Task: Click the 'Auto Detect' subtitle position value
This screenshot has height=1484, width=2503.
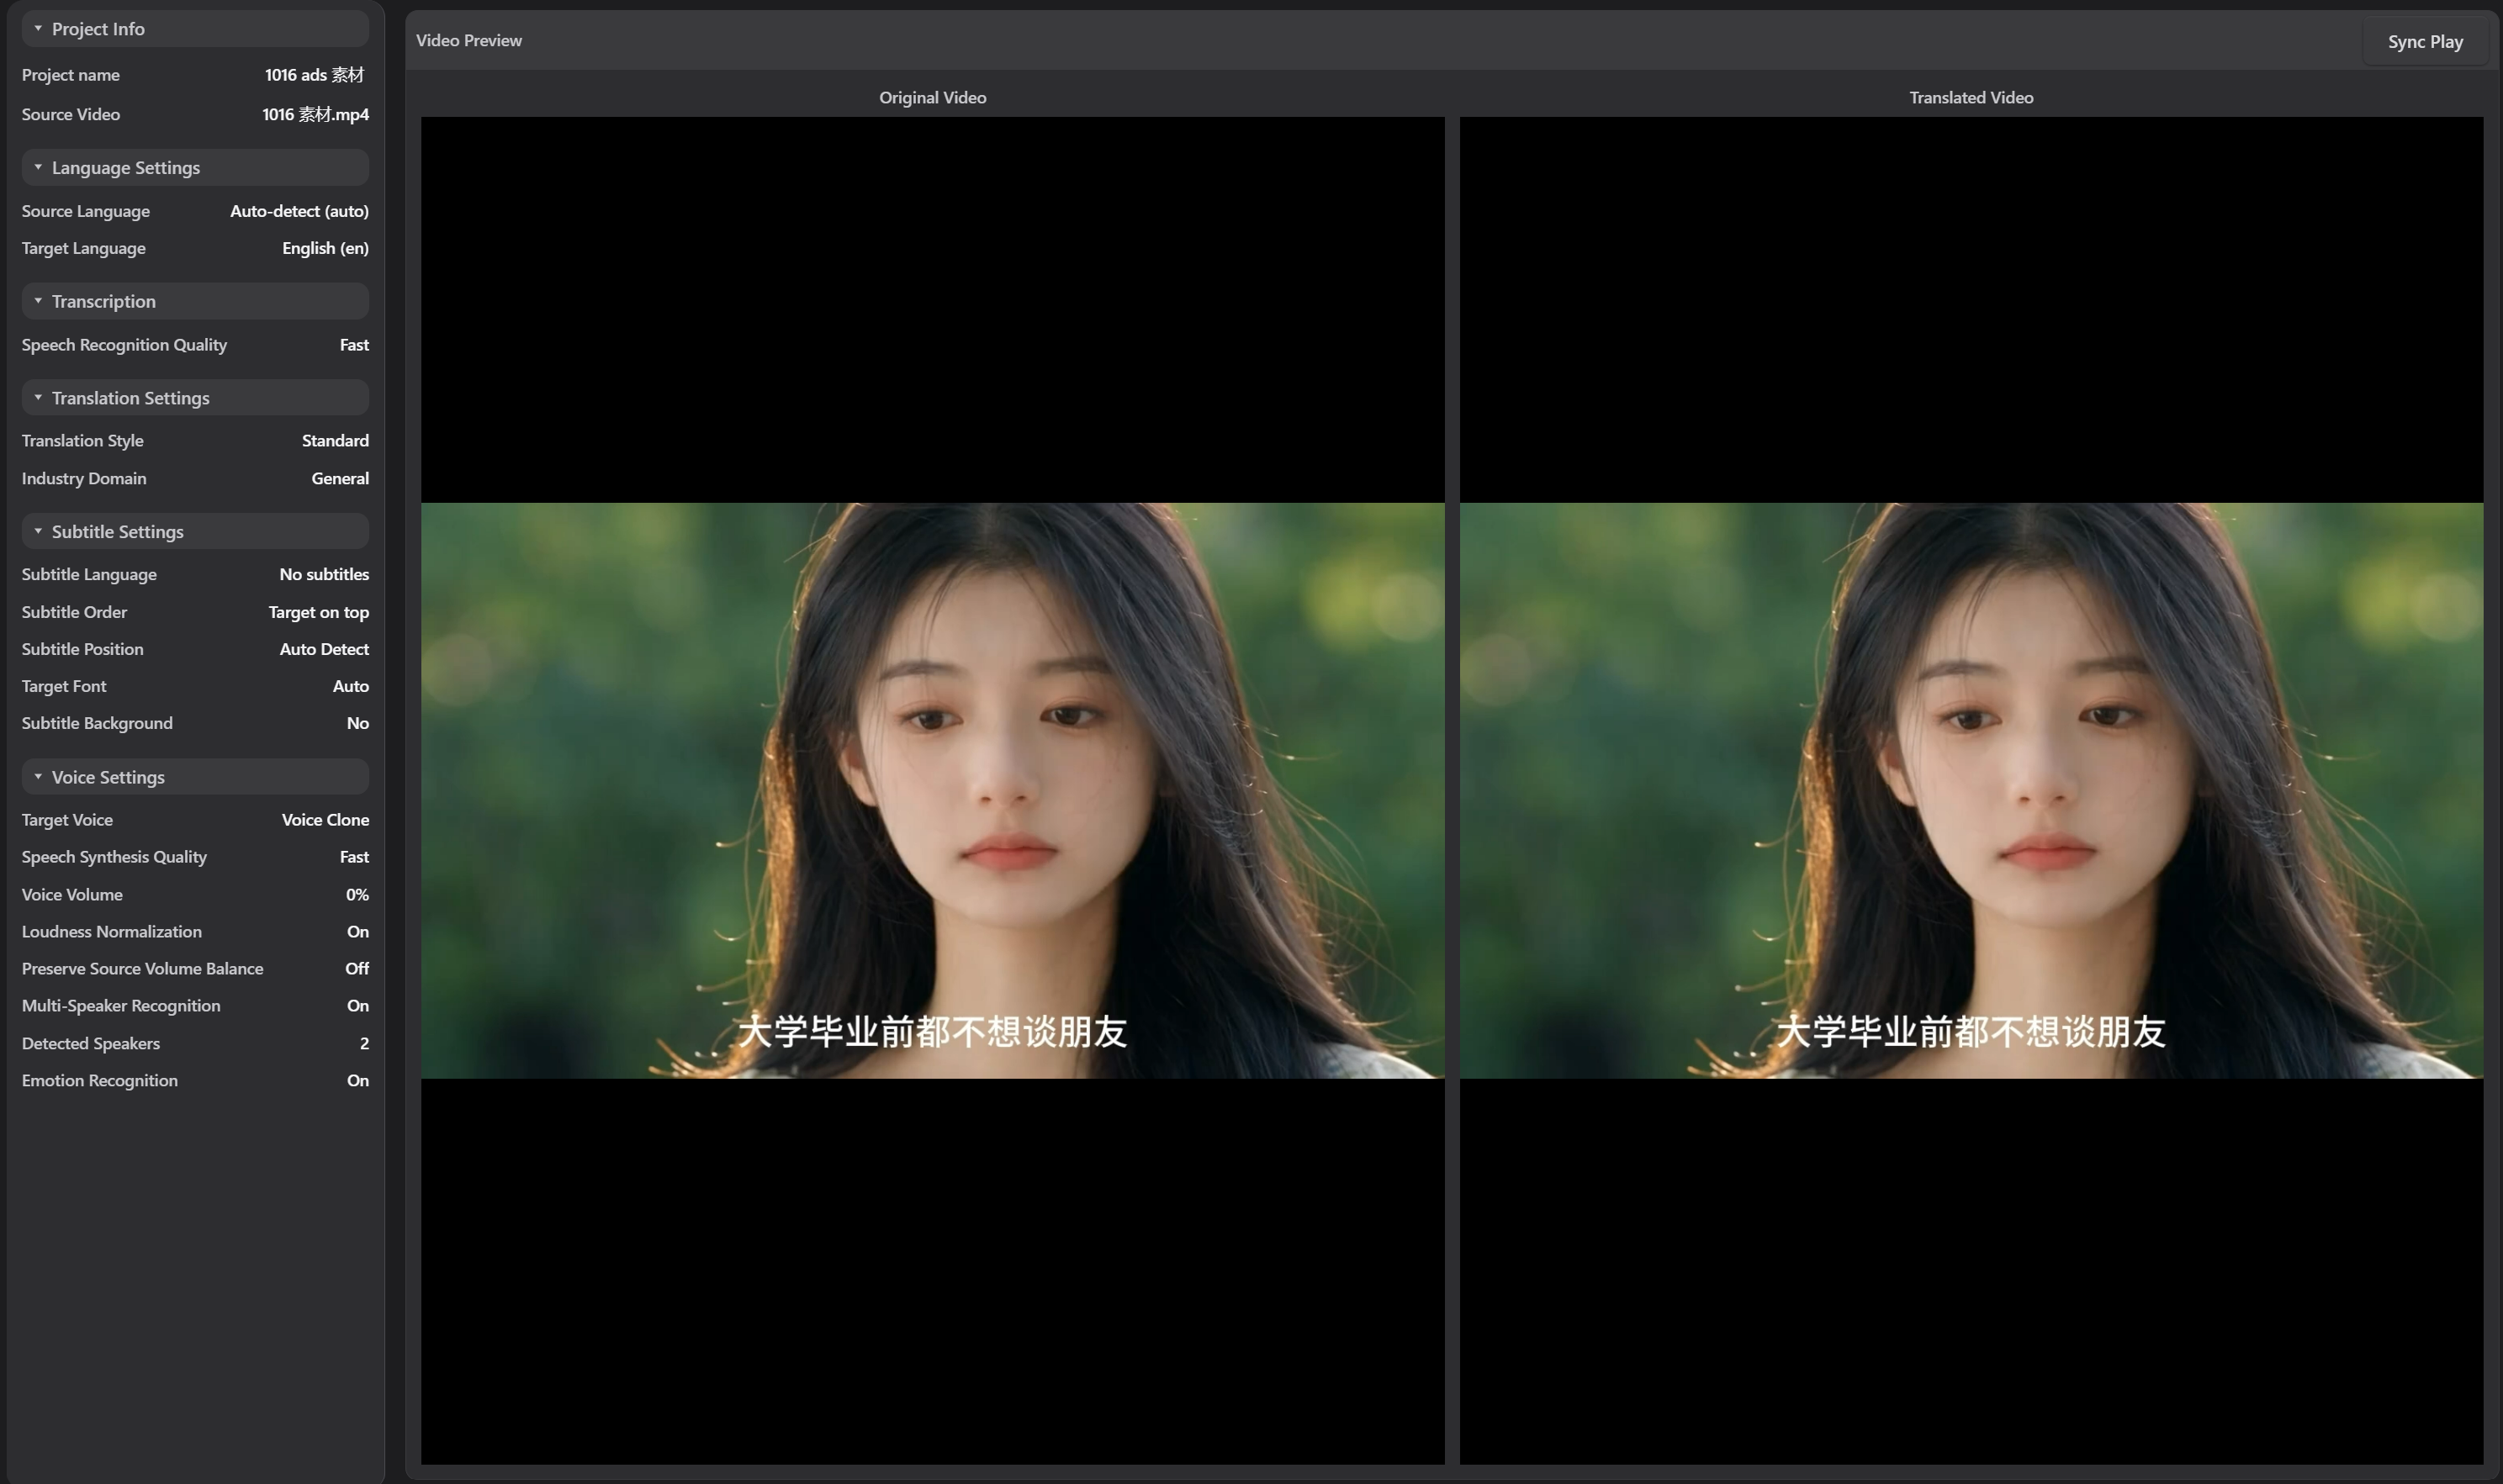Action: [324, 649]
